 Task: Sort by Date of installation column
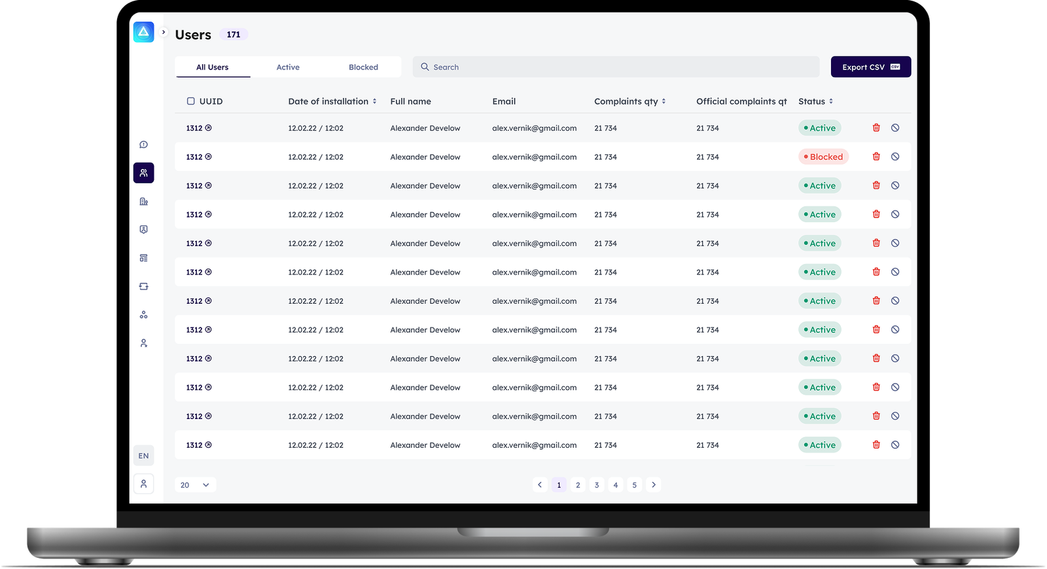coord(374,101)
